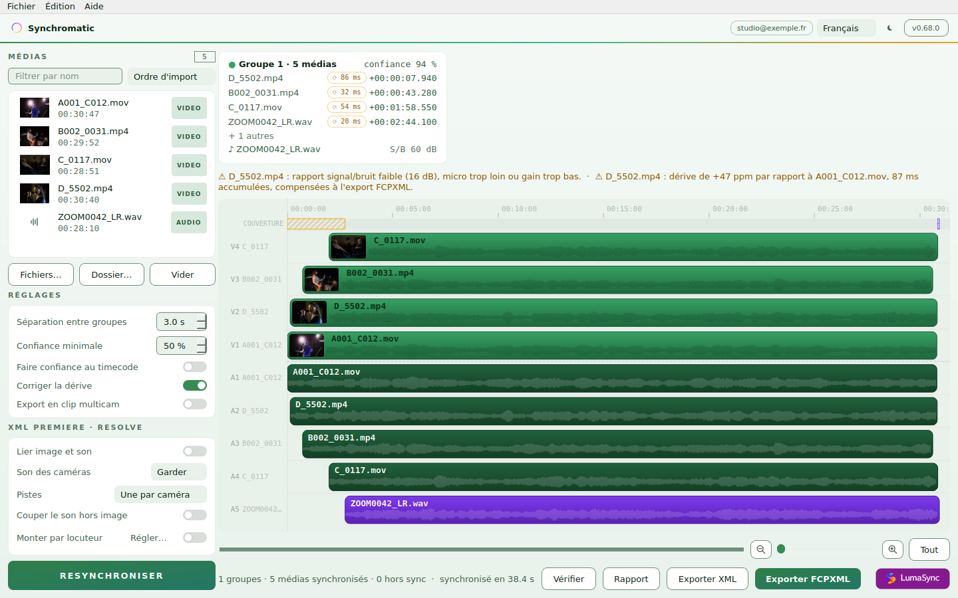This screenshot has height=598, width=958.
Task: Adjust the timeline zoom slider handle
Action: point(781,549)
